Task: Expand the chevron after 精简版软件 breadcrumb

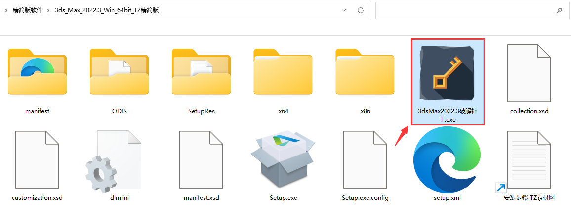Action: [x=48, y=10]
